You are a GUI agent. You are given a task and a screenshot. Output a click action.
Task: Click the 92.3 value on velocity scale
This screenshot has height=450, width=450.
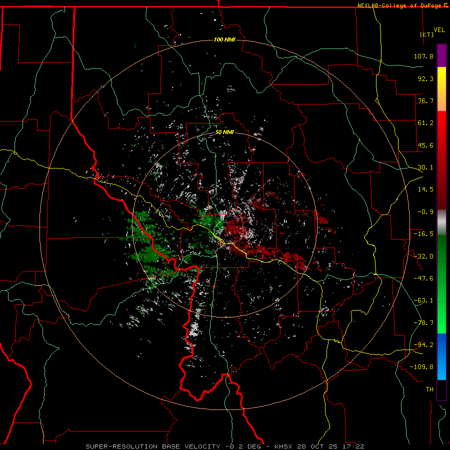point(425,78)
